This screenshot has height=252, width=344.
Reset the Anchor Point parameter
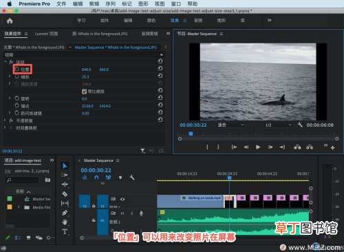pos(160,105)
